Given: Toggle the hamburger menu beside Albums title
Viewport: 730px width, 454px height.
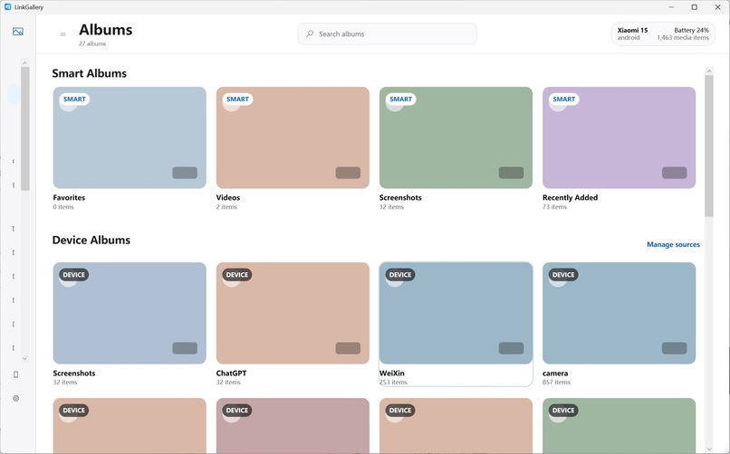Looking at the screenshot, I should (x=62, y=34).
